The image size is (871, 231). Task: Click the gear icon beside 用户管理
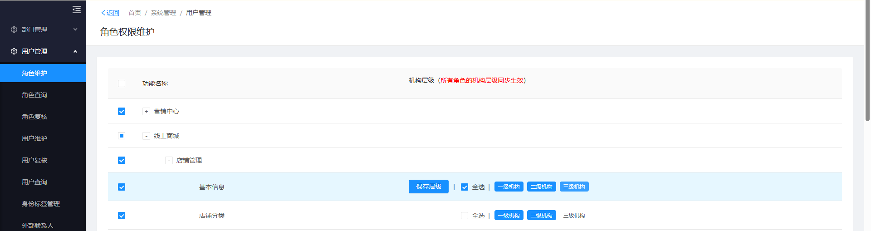[14, 51]
